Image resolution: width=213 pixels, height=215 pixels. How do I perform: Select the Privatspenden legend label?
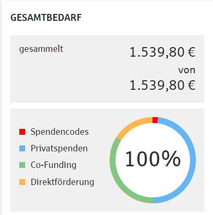[x=59, y=149]
